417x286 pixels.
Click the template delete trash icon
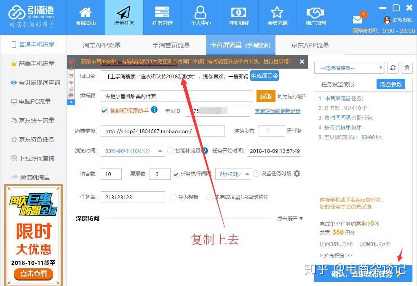pos(406,67)
